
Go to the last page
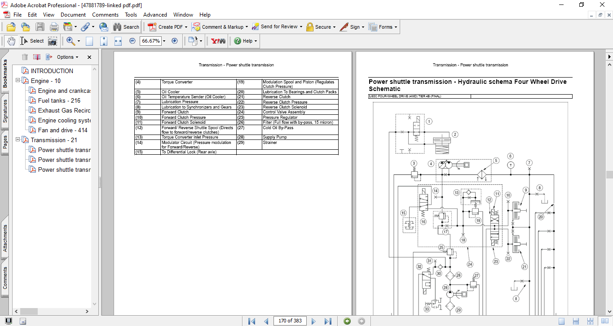[x=328, y=321]
